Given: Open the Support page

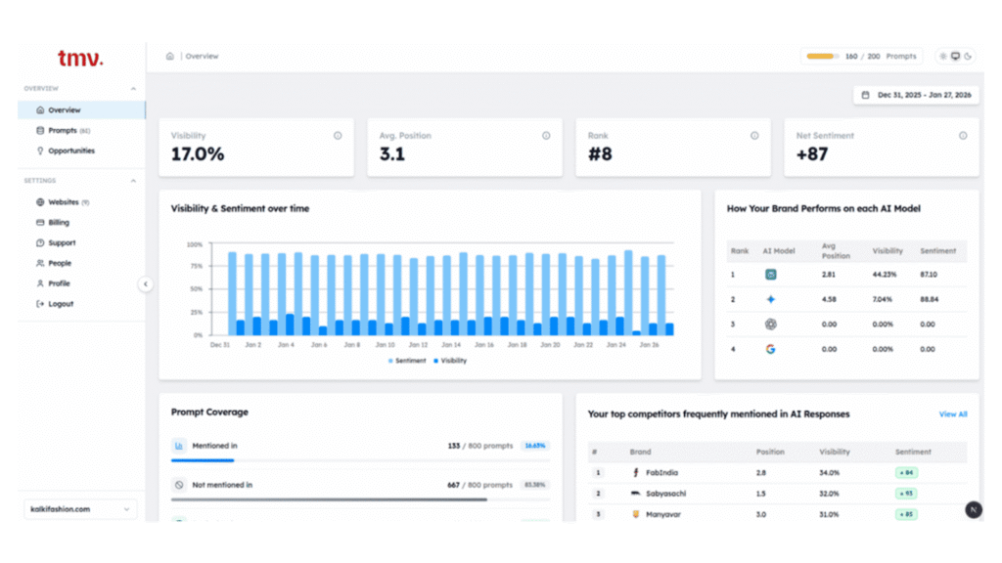Looking at the screenshot, I should pyautogui.click(x=81, y=242).
